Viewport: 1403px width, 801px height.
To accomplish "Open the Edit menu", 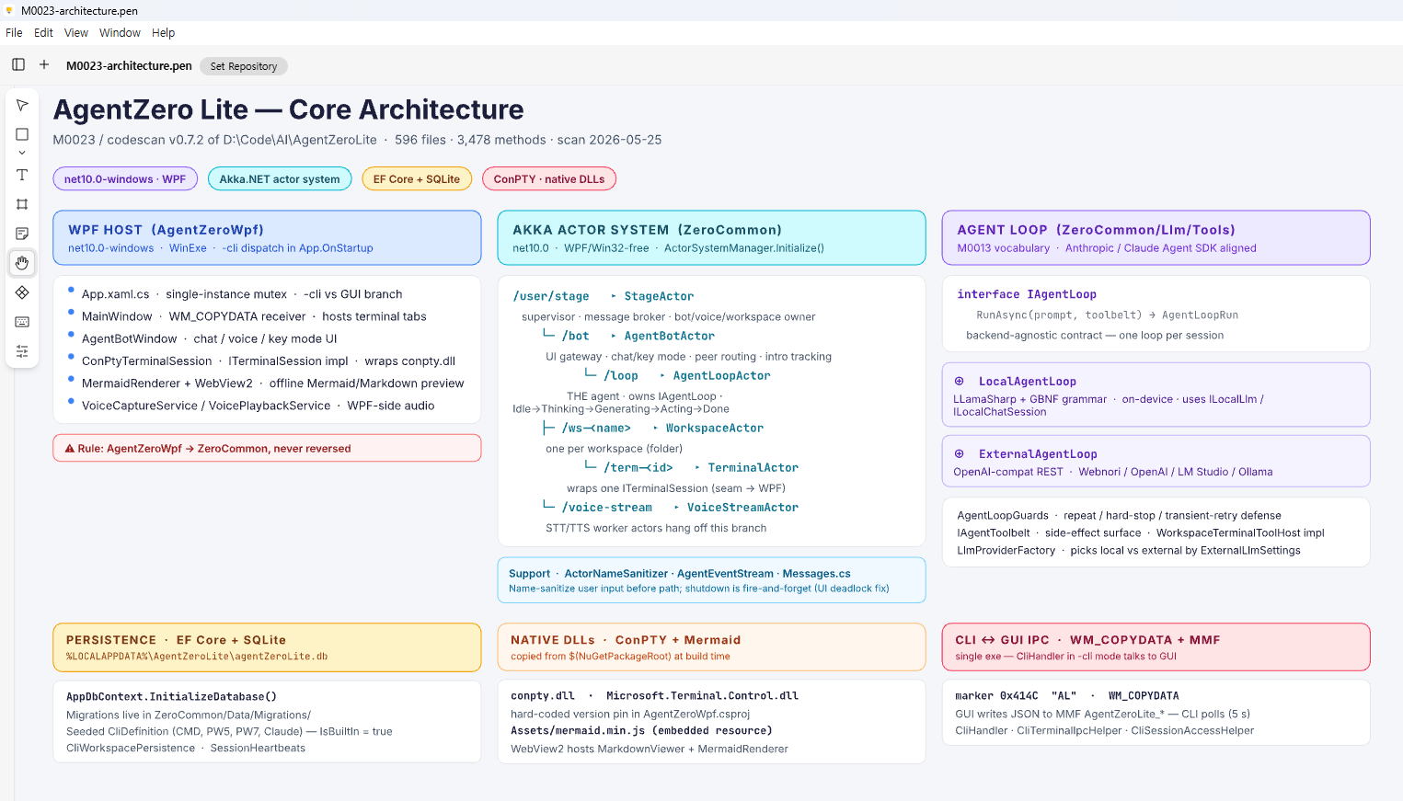I will pyautogui.click(x=43, y=33).
